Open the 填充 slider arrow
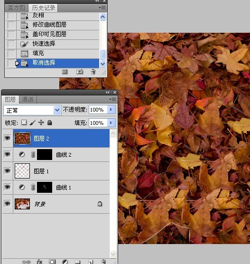This screenshot has width=250, height=264. point(111,123)
